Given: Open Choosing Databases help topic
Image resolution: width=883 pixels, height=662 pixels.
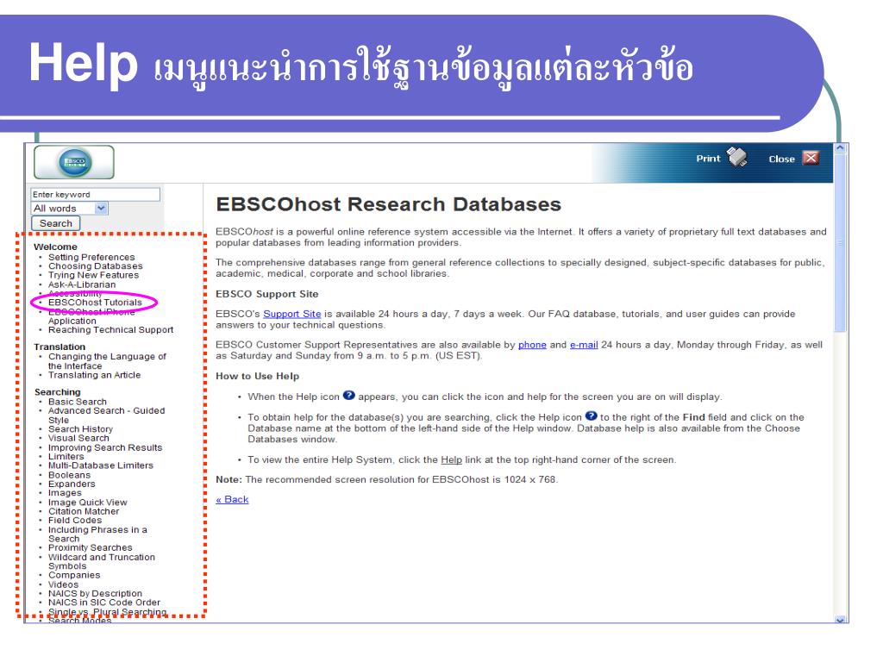Looking at the screenshot, I should [x=95, y=266].
